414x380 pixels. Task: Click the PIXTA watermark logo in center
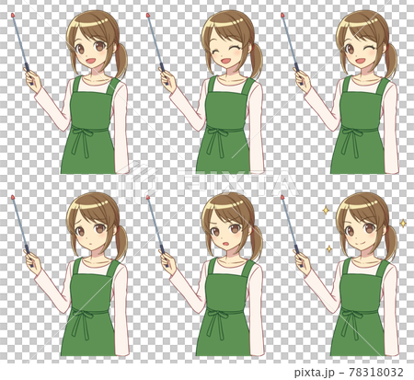[x=206, y=181]
